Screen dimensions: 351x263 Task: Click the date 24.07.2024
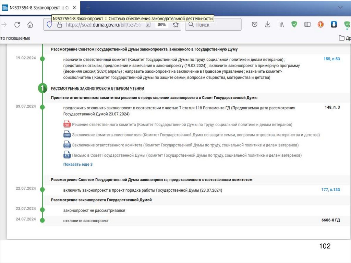coord(26,219)
